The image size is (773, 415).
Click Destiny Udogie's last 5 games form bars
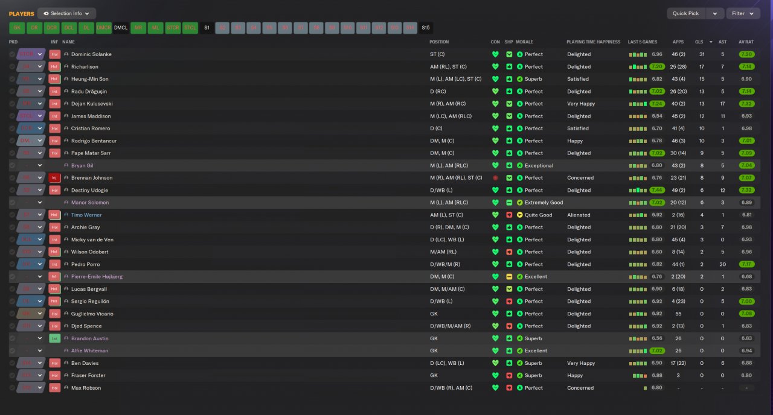(x=637, y=190)
